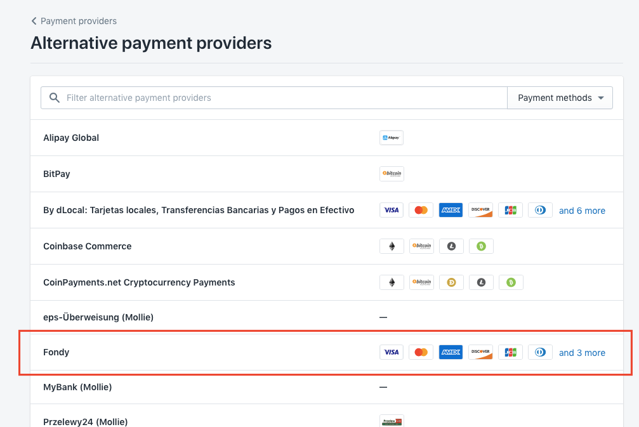Click the Alternative payment providers heading
The height and width of the screenshot is (427, 639).
(x=151, y=43)
